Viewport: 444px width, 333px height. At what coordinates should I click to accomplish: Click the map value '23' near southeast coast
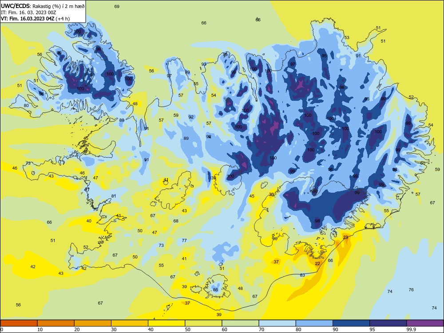point(345,237)
